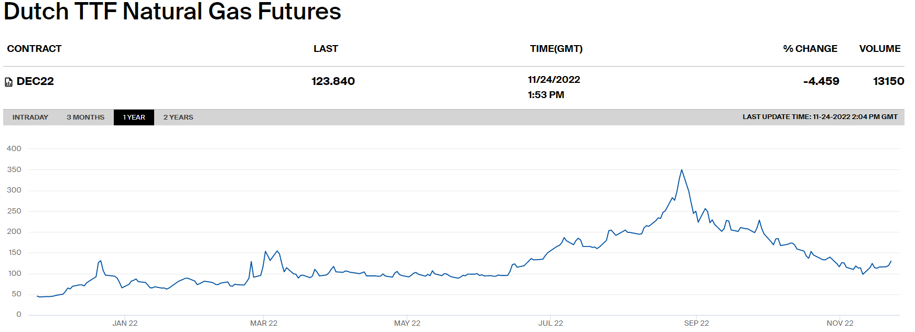This screenshot has width=915, height=332.
Task: Click the volume value 13150
Action: [x=888, y=81]
